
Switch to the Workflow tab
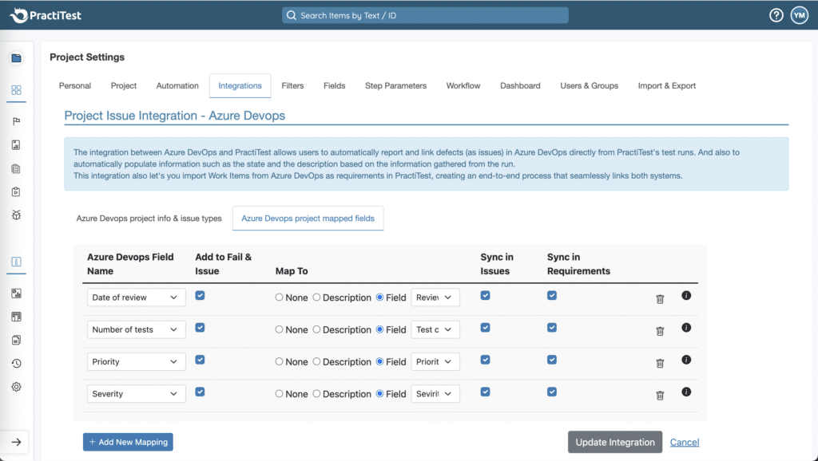(463, 85)
